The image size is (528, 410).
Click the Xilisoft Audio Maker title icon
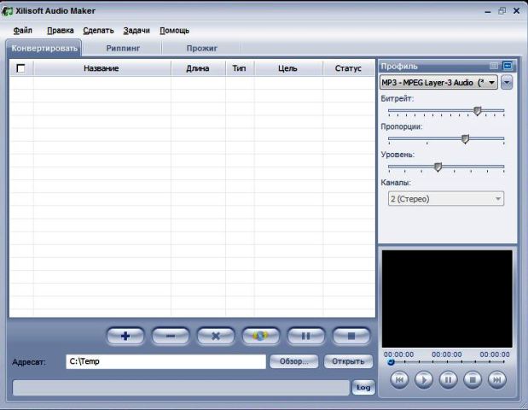7,11
